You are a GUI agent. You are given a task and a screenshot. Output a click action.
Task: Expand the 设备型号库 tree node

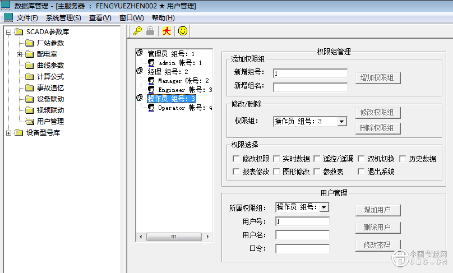(x=8, y=133)
